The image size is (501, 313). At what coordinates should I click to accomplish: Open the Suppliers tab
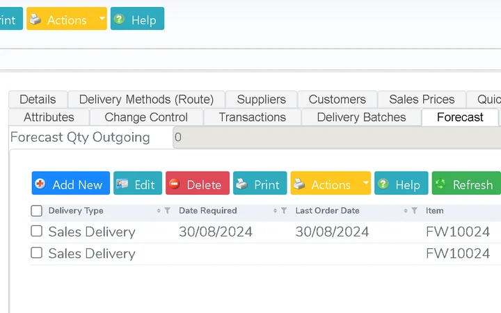(x=262, y=99)
